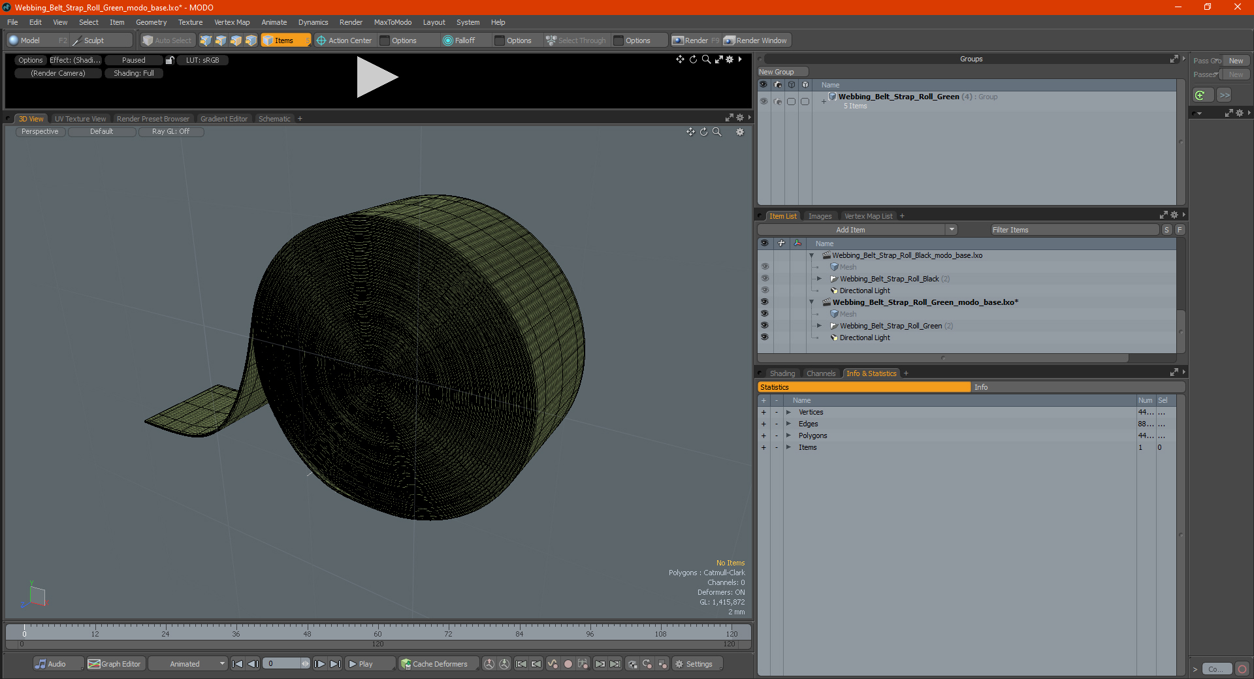Choose Materials selection mode cube icon
The height and width of the screenshot is (679, 1254).
click(251, 40)
